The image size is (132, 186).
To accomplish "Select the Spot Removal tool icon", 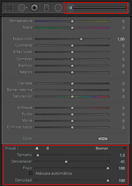I will [x=23, y=8].
